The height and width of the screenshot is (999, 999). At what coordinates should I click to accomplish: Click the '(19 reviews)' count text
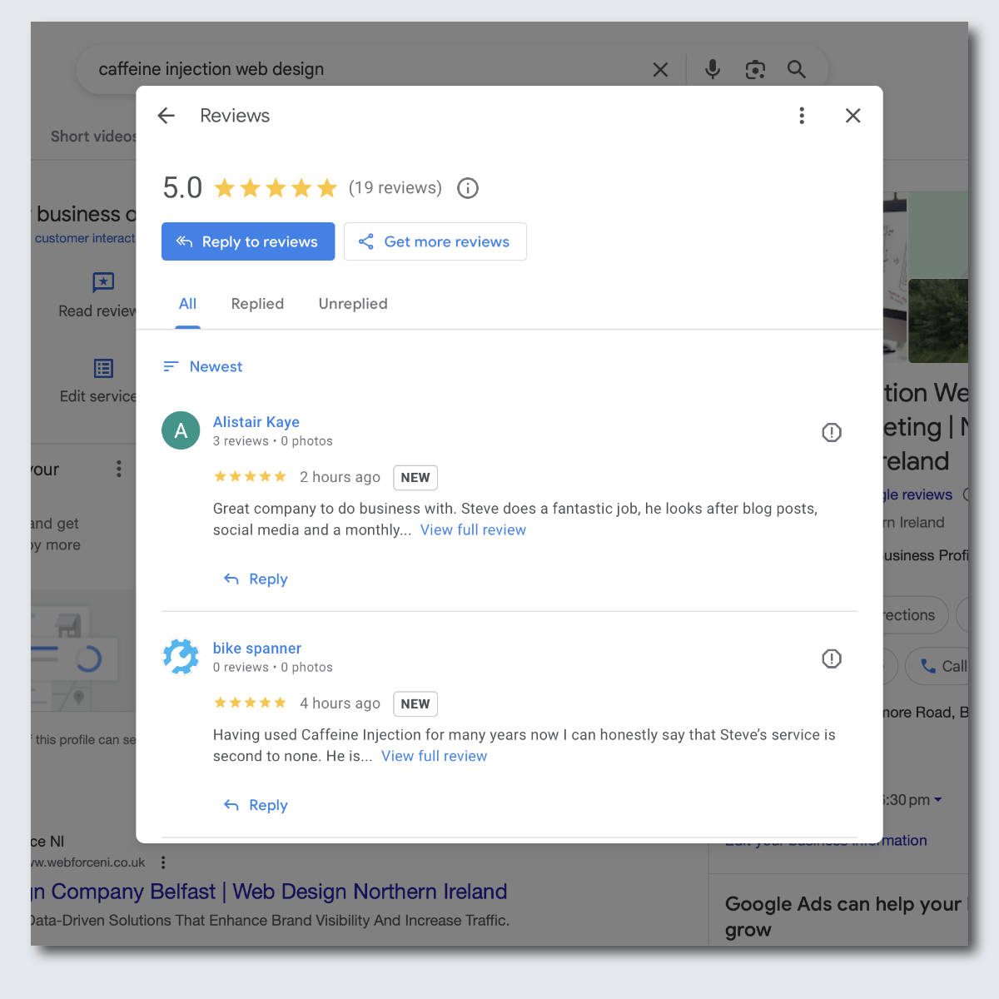[x=395, y=188]
